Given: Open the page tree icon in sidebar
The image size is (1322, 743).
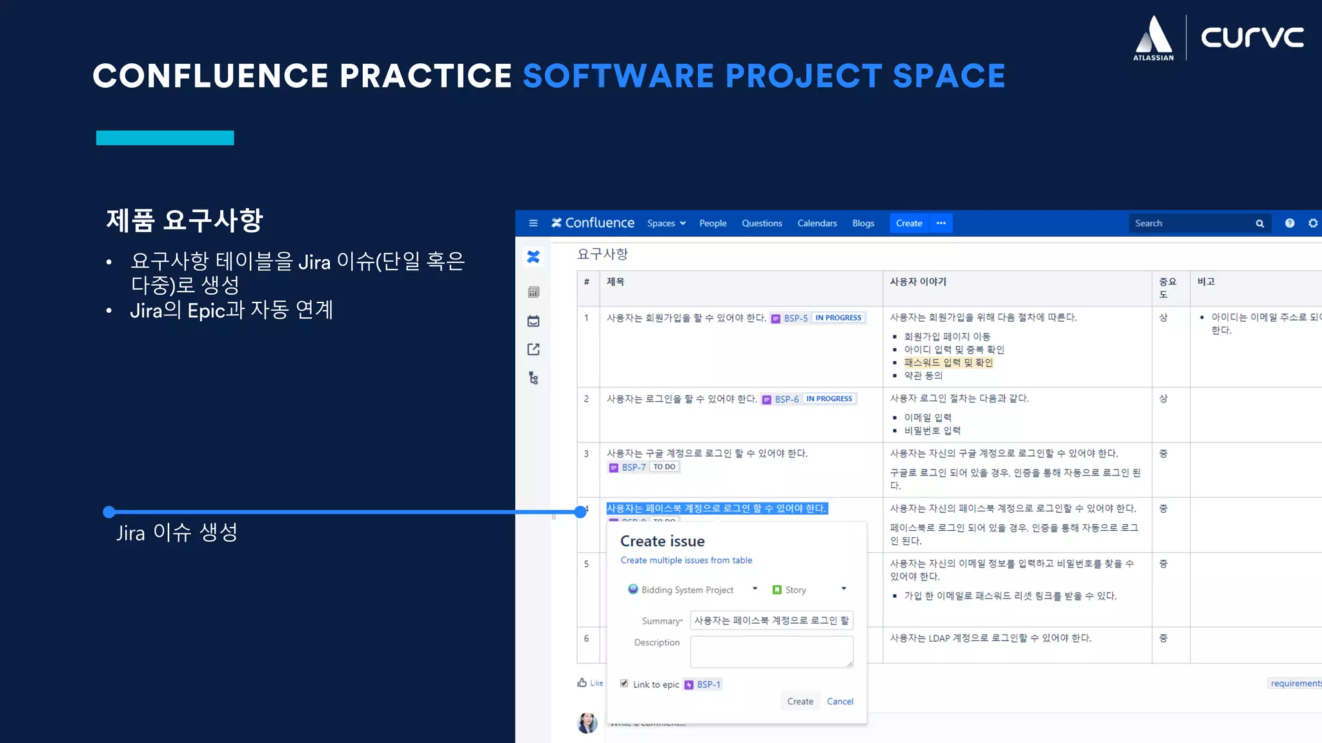Looking at the screenshot, I should pos(533,378).
